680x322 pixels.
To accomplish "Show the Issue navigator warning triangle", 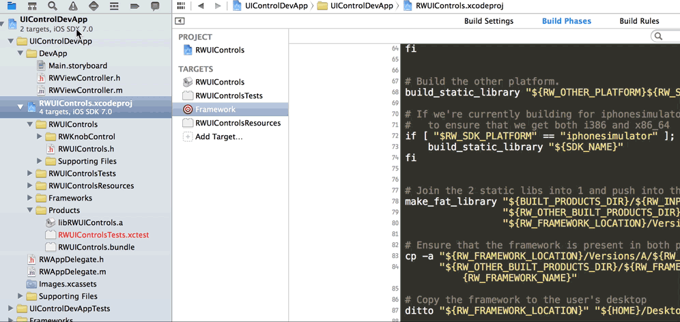I will (73, 5).
